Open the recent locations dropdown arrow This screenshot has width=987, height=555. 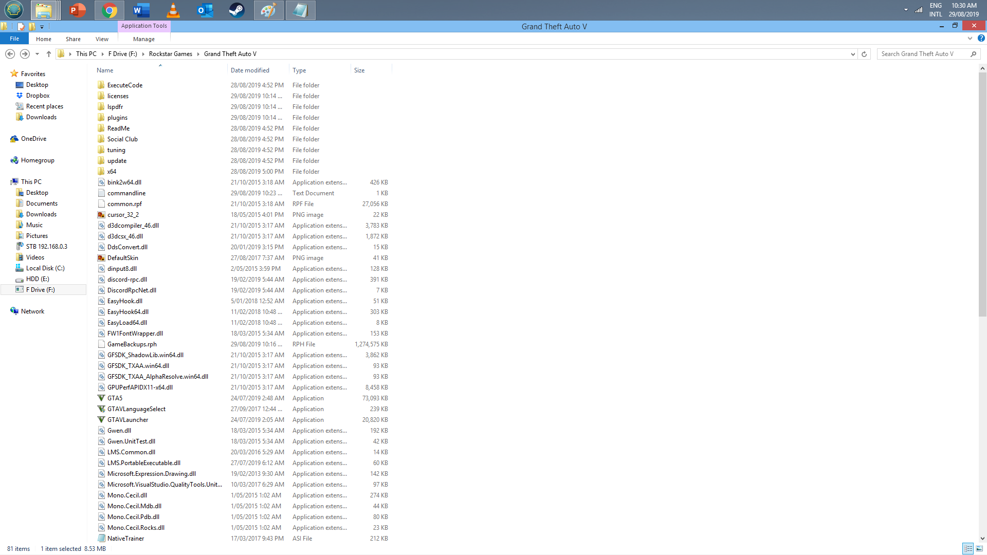pos(37,54)
